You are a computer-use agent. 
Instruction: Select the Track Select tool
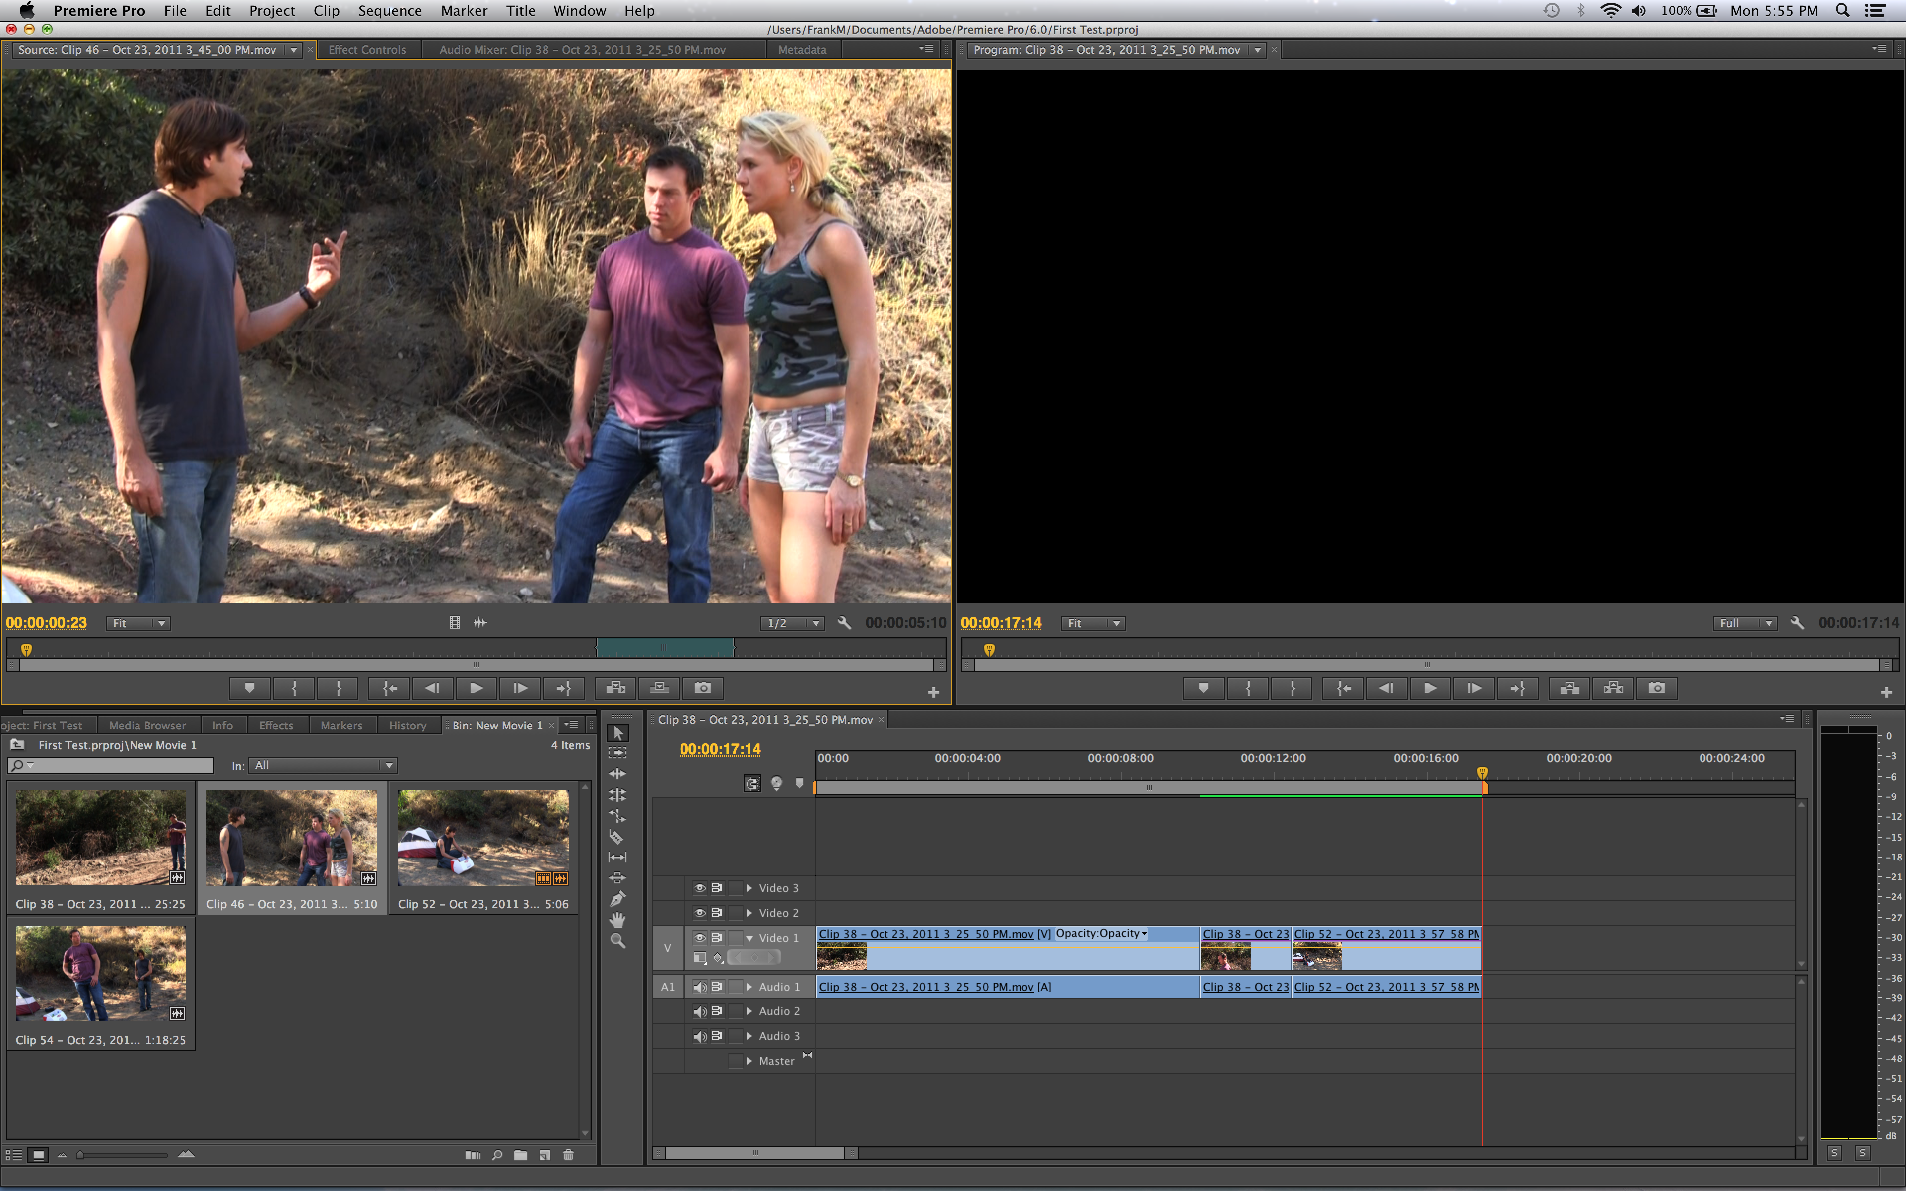[616, 753]
